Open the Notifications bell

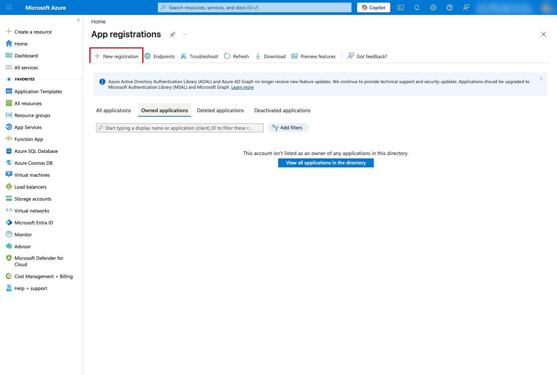417,7
